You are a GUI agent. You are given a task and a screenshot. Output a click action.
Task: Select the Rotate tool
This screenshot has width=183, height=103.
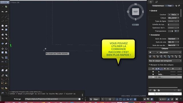tap(6, 49)
